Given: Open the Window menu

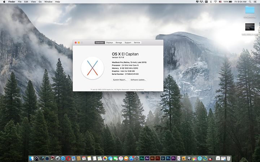Looking at the screenshot, I should pyautogui.click(x=48, y=2).
